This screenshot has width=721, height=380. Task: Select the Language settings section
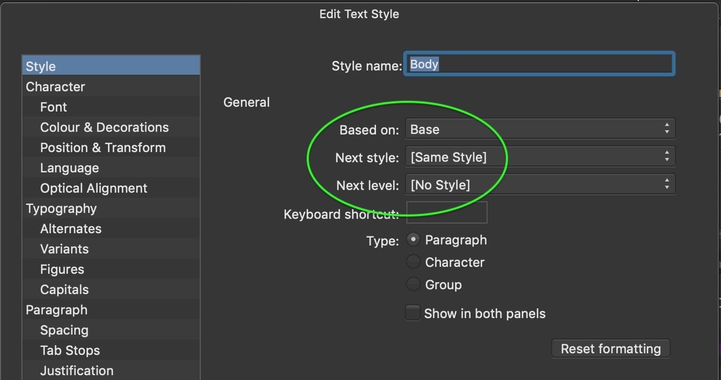(x=69, y=168)
